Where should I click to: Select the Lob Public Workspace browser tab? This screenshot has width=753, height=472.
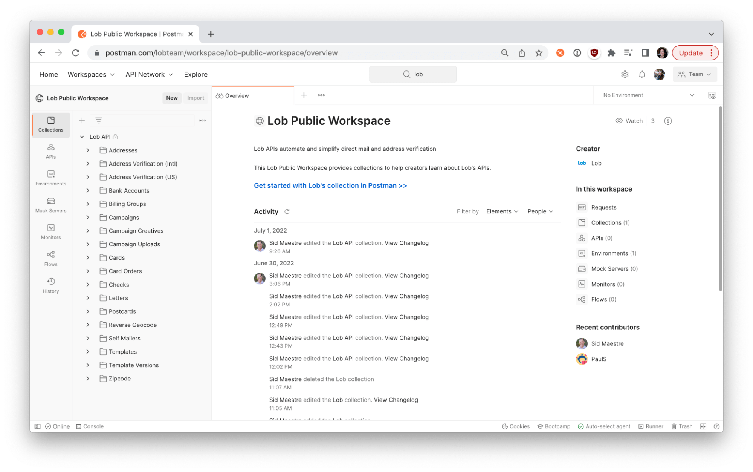pos(136,34)
